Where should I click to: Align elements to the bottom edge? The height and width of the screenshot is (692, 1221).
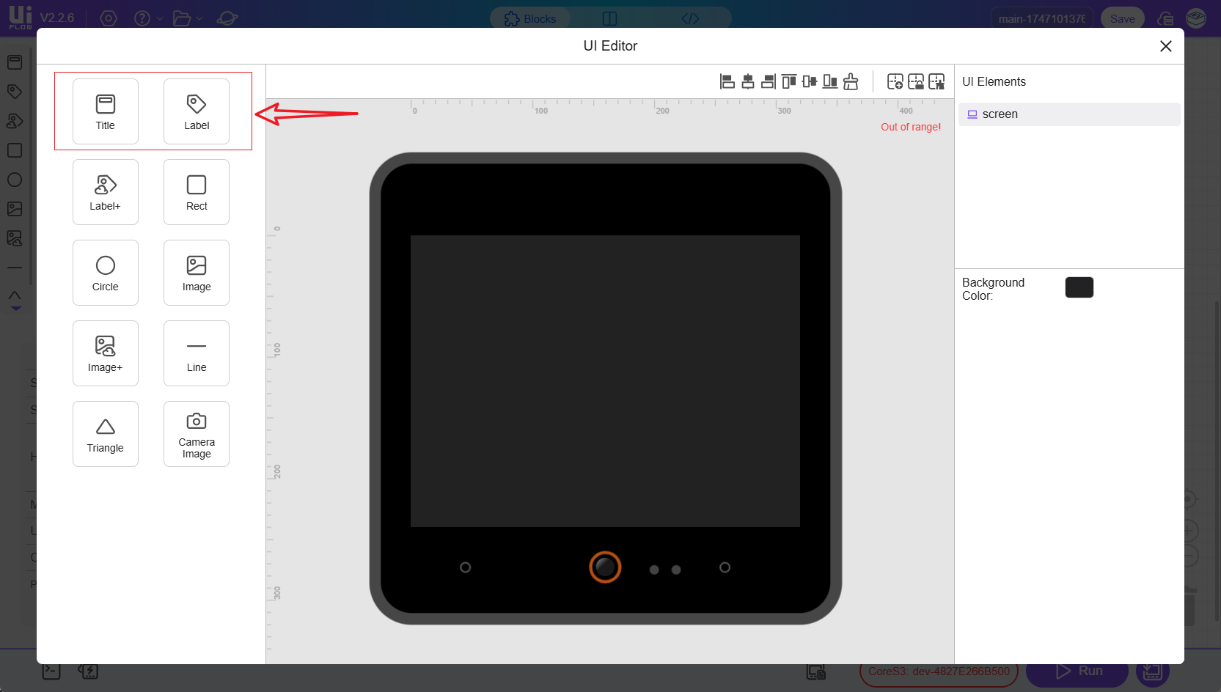[830, 81]
